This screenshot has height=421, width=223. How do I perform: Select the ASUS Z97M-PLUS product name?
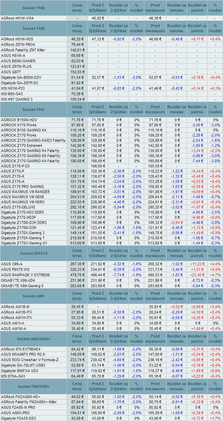(16, 66)
